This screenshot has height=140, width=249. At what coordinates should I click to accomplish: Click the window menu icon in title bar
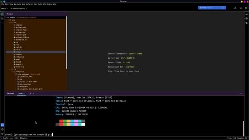coord(2,2)
